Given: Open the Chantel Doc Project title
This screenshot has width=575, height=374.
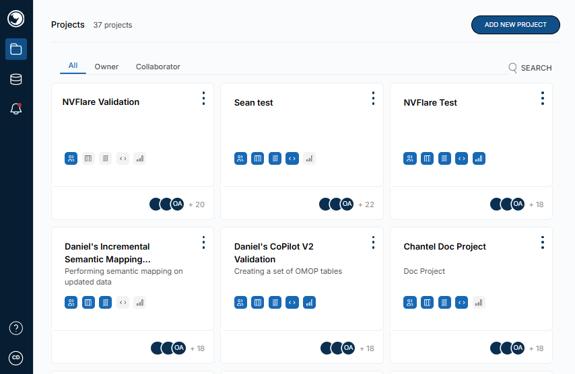Looking at the screenshot, I should tap(444, 246).
